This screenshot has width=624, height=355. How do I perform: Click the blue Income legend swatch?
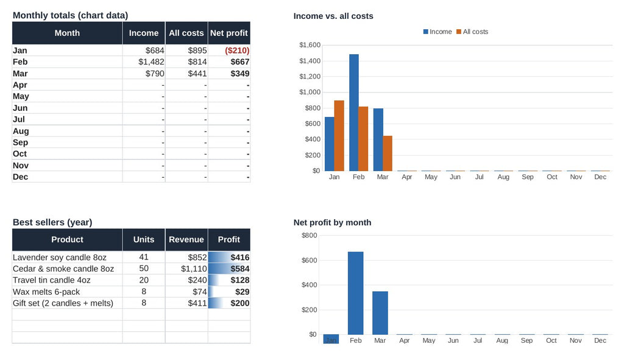click(x=425, y=32)
